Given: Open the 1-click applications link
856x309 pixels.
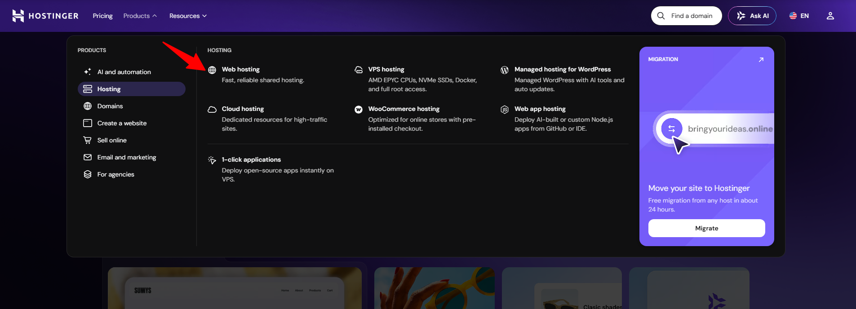Looking at the screenshot, I should tap(251, 159).
